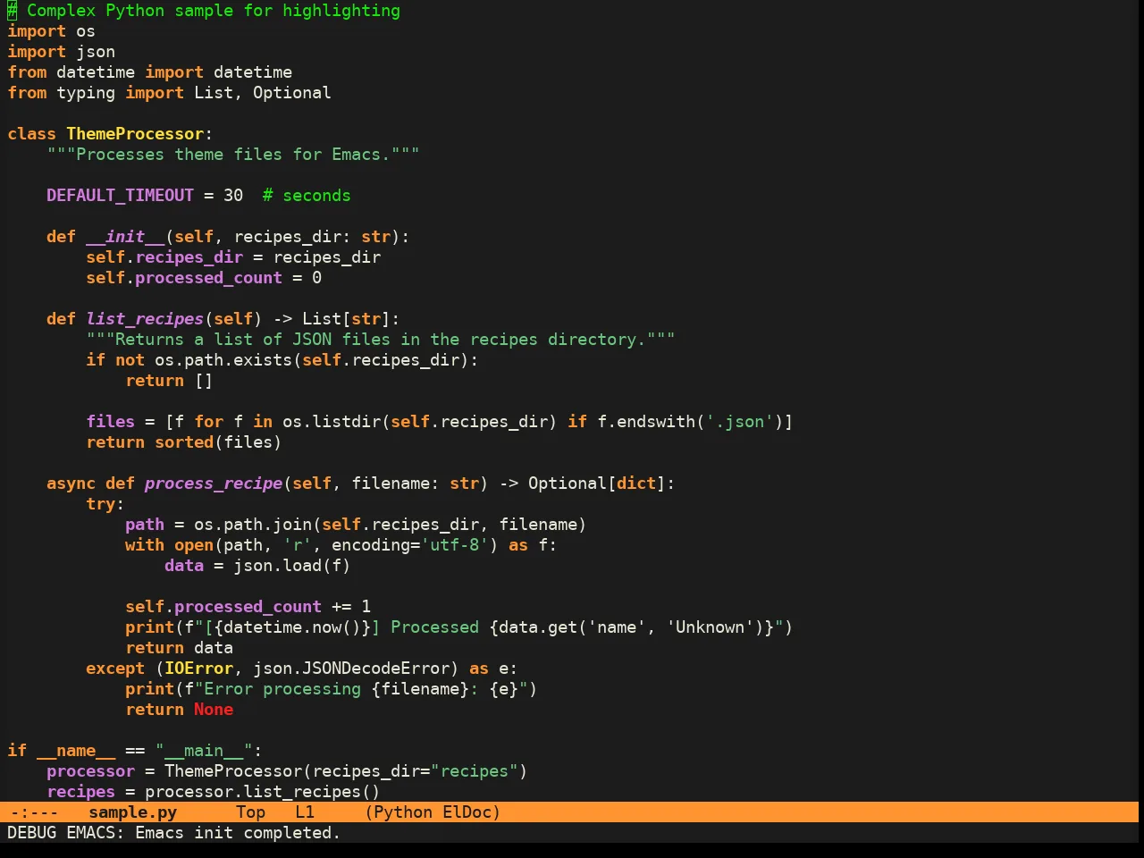Image resolution: width=1144 pixels, height=858 pixels.
Task: Click the '__main__' string literal
Action: click(x=204, y=751)
